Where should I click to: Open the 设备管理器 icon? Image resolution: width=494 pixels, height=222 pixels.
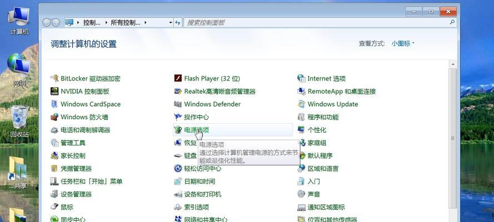pos(54,194)
